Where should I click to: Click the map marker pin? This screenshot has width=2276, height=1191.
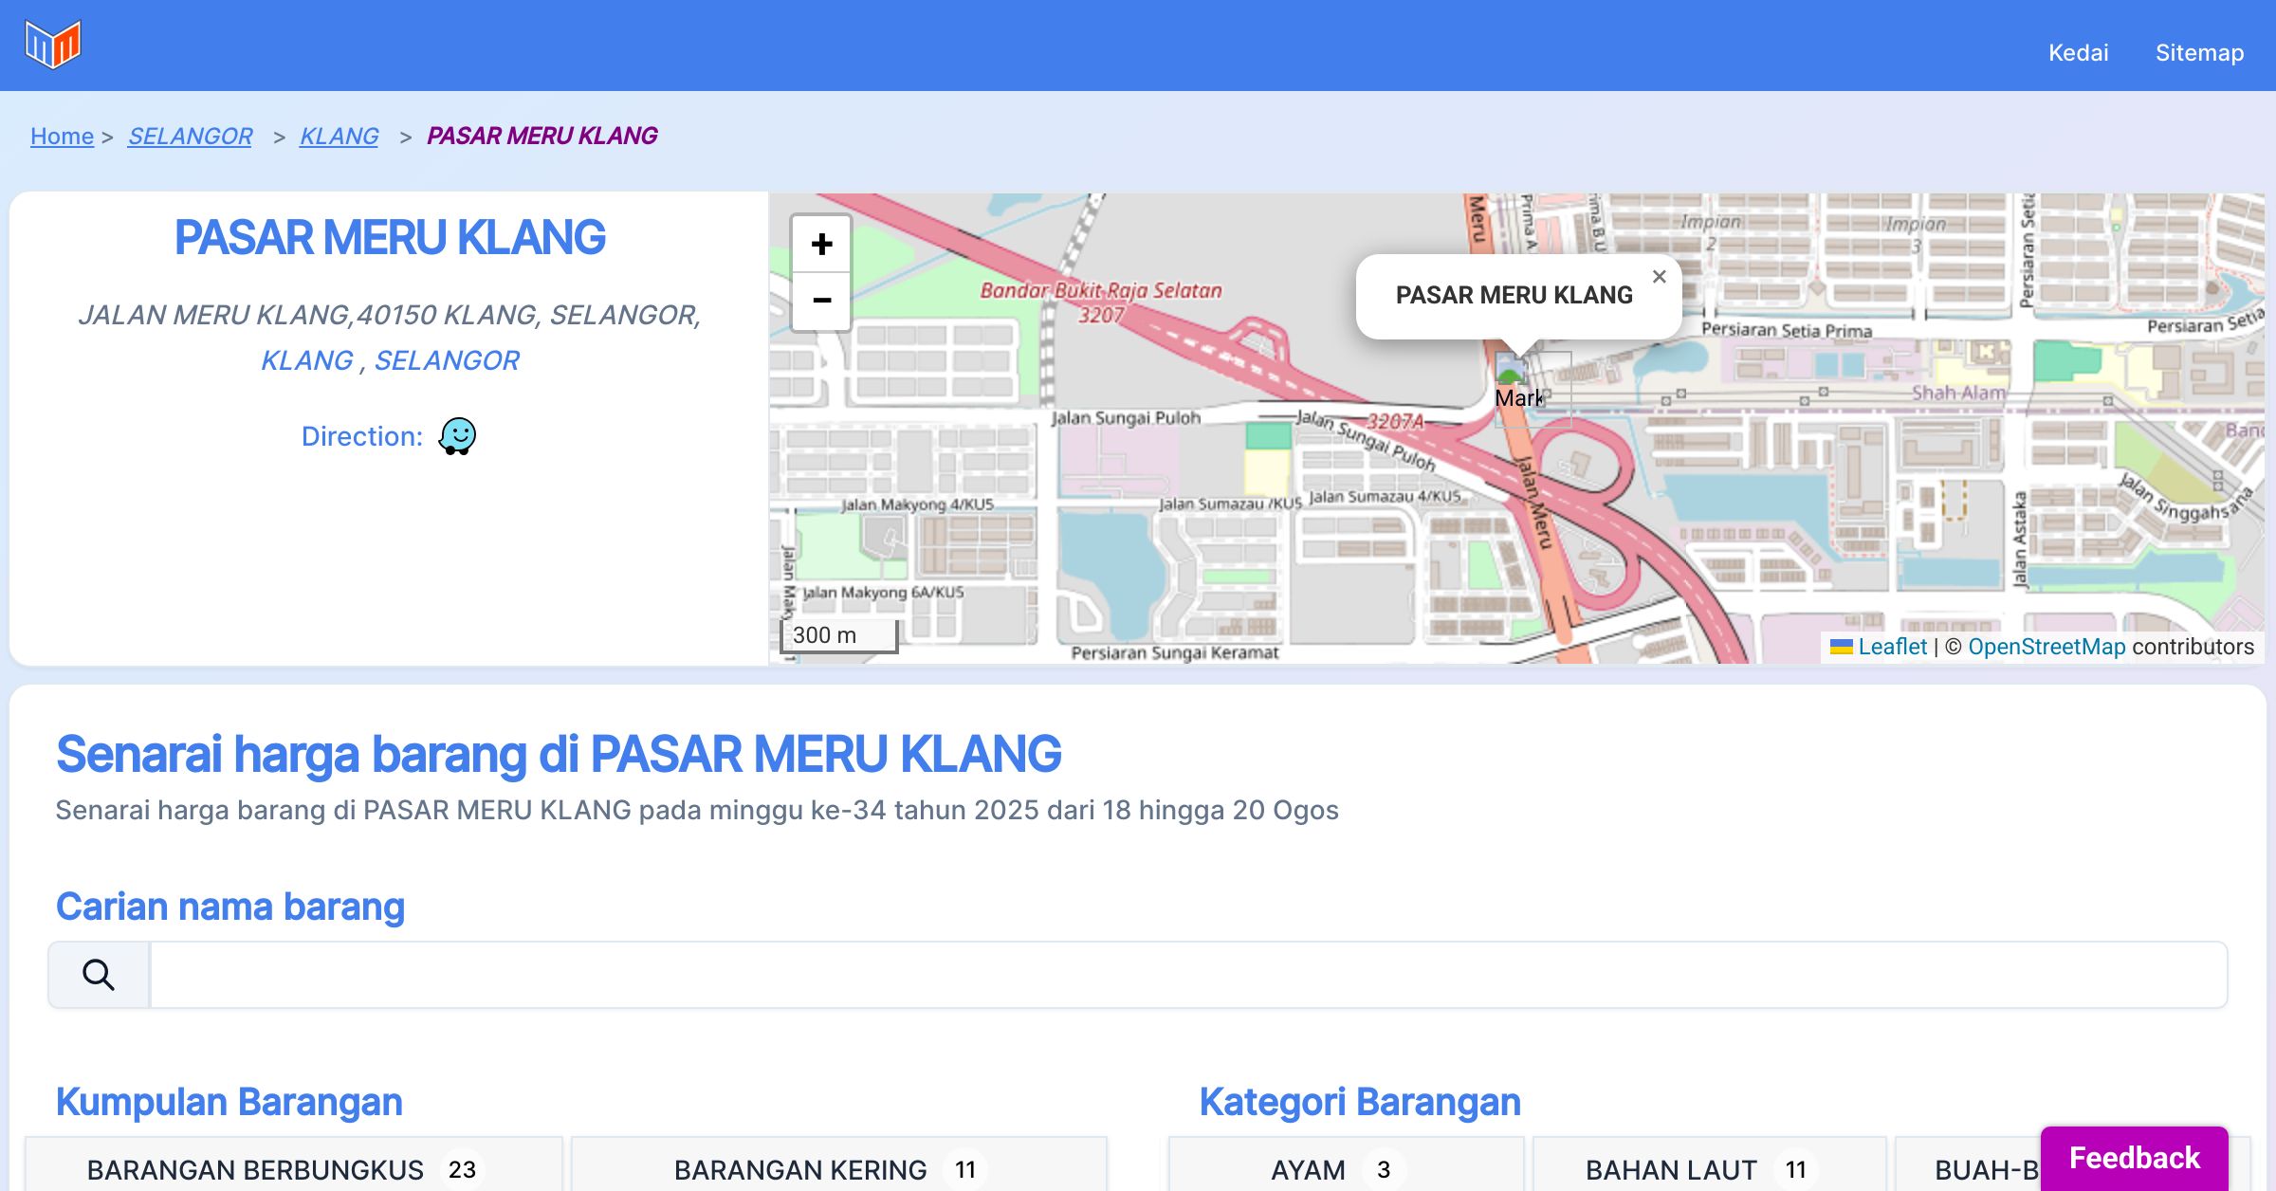[x=1510, y=368]
